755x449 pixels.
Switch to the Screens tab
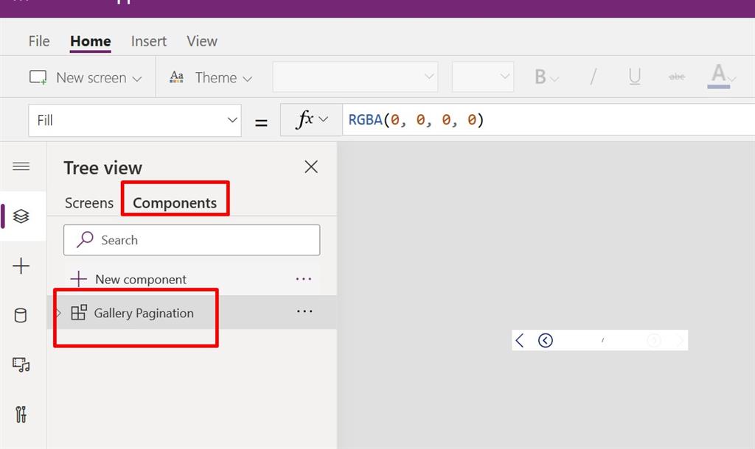tap(88, 202)
